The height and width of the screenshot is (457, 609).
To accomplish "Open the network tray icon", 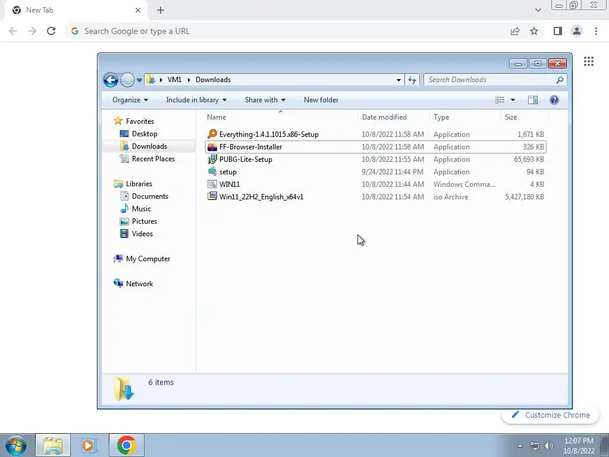I will pyautogui.click(x=535, y=446).
